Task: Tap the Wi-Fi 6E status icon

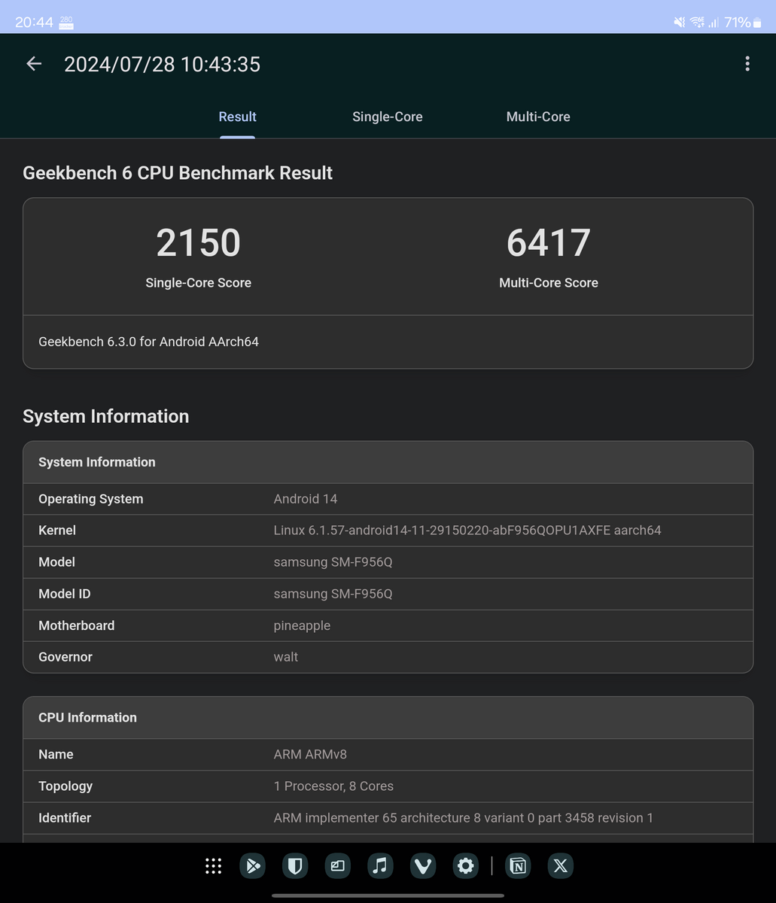Action: coord(697,23)
